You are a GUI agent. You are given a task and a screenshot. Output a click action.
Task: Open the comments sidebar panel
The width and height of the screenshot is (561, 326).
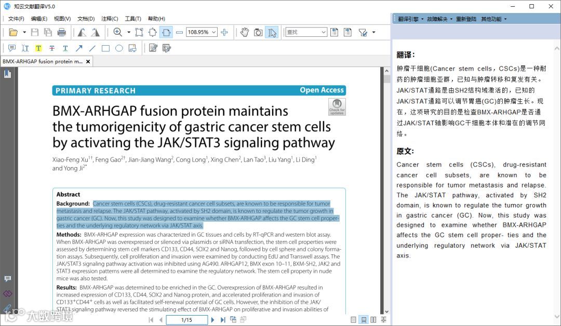[x=7, y=279]
